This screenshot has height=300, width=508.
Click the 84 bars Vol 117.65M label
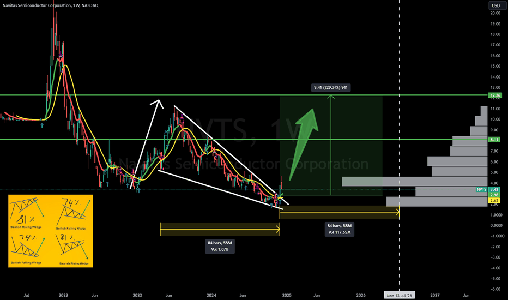point(339,229)
